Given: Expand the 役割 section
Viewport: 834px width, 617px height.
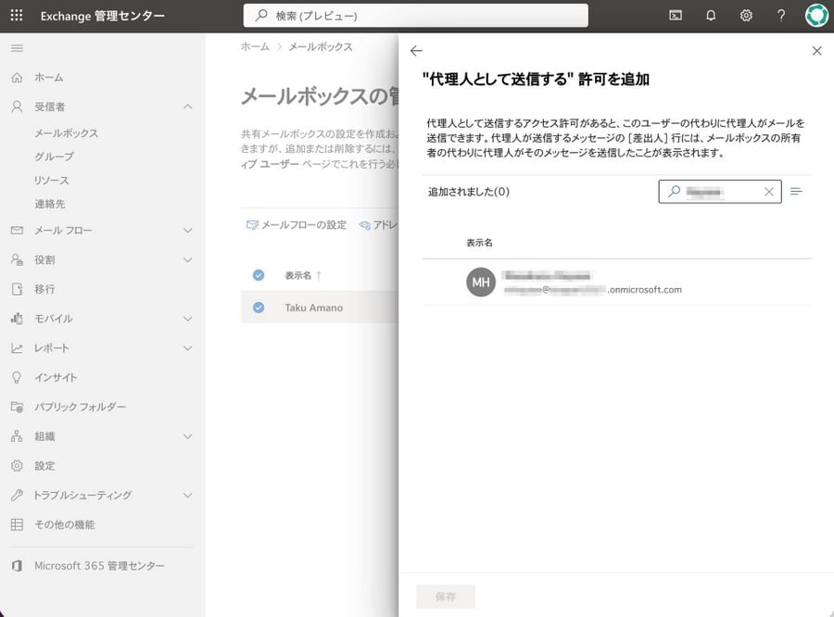Looking at the screenshot, I should (x=188, y=260).
